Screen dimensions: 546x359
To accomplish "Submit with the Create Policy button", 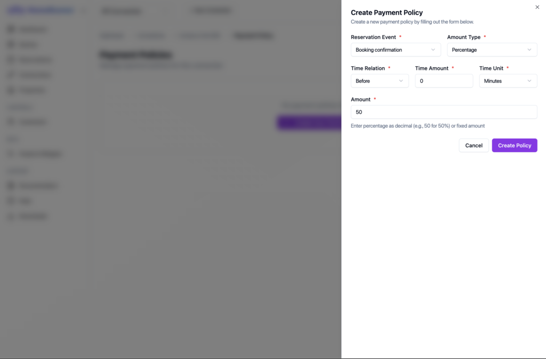I will click(514, 146).
